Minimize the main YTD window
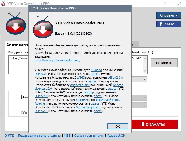 153,4
